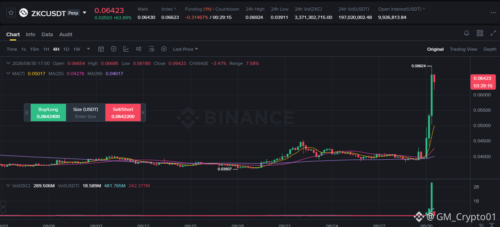Click the Perp contract badge

tap(73, 13)
